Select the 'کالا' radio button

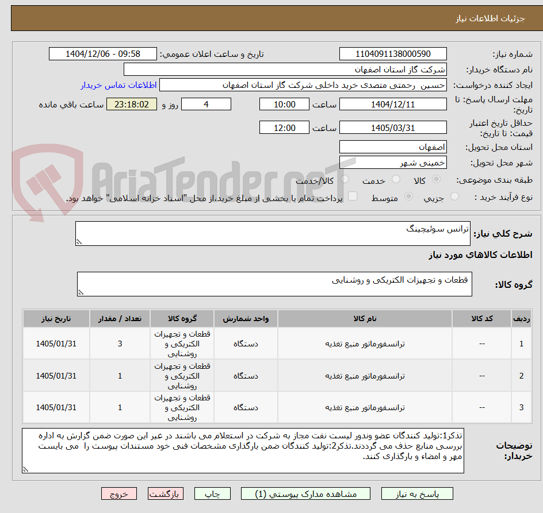[437, 179]
